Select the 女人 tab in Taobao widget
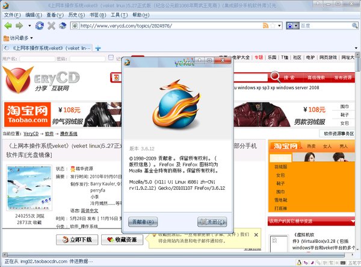361x267 pixels. 327,146
